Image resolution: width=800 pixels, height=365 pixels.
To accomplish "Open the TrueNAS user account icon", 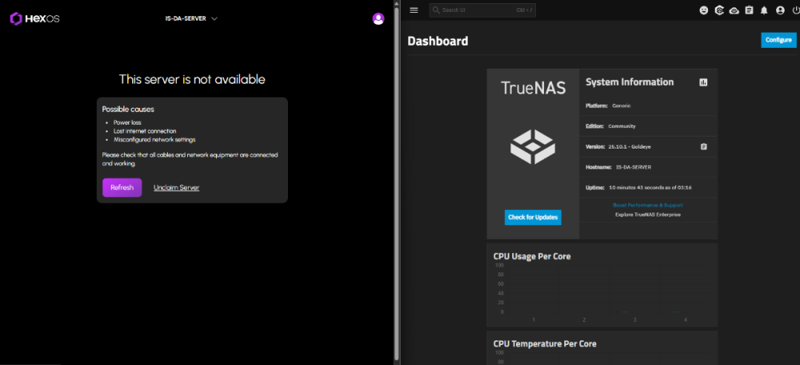I will [x=780, y=10].
